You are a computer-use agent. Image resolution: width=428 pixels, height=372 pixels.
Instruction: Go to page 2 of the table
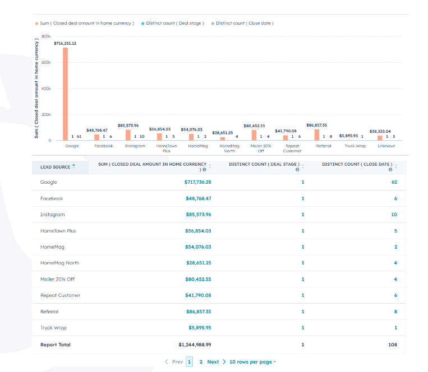[201, 362]
